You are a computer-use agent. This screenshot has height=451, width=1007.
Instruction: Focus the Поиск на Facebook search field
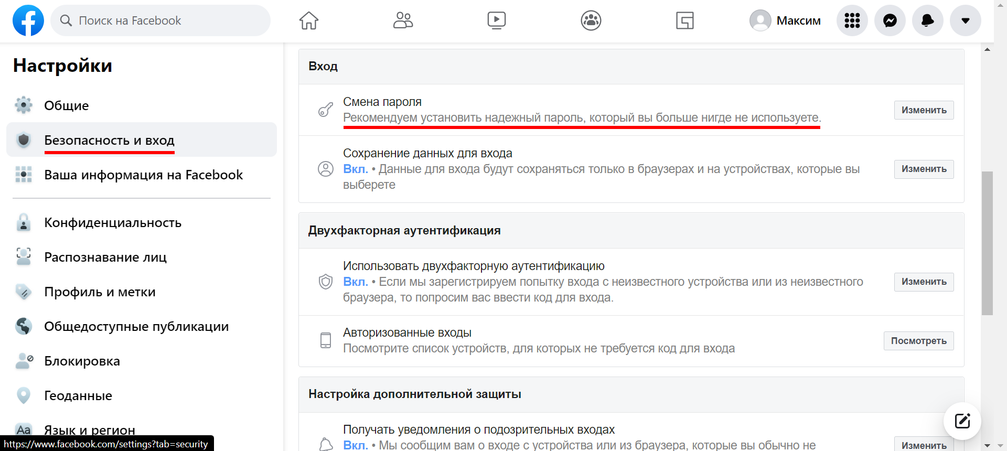tap(160, 20)
